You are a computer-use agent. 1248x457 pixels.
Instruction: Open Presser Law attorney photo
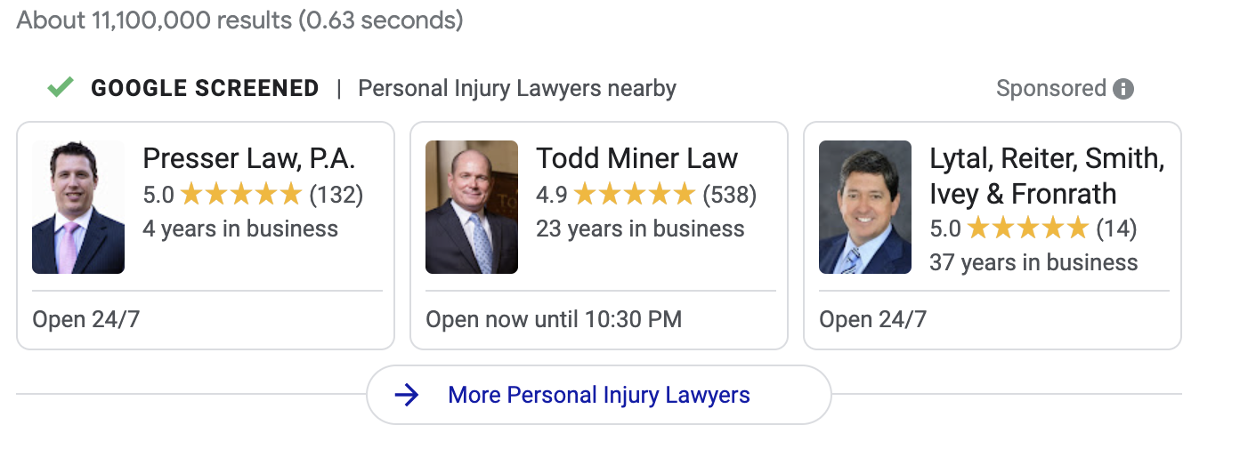78,207
